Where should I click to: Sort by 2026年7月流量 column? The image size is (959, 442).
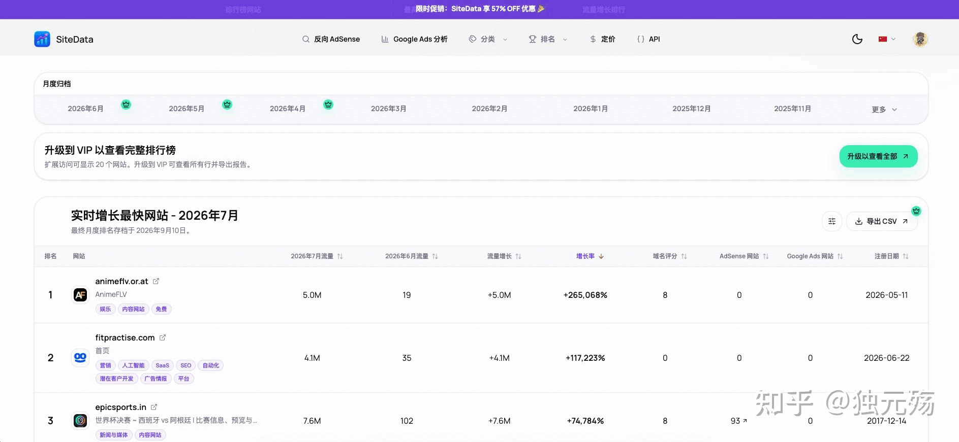tap(317, 256)
